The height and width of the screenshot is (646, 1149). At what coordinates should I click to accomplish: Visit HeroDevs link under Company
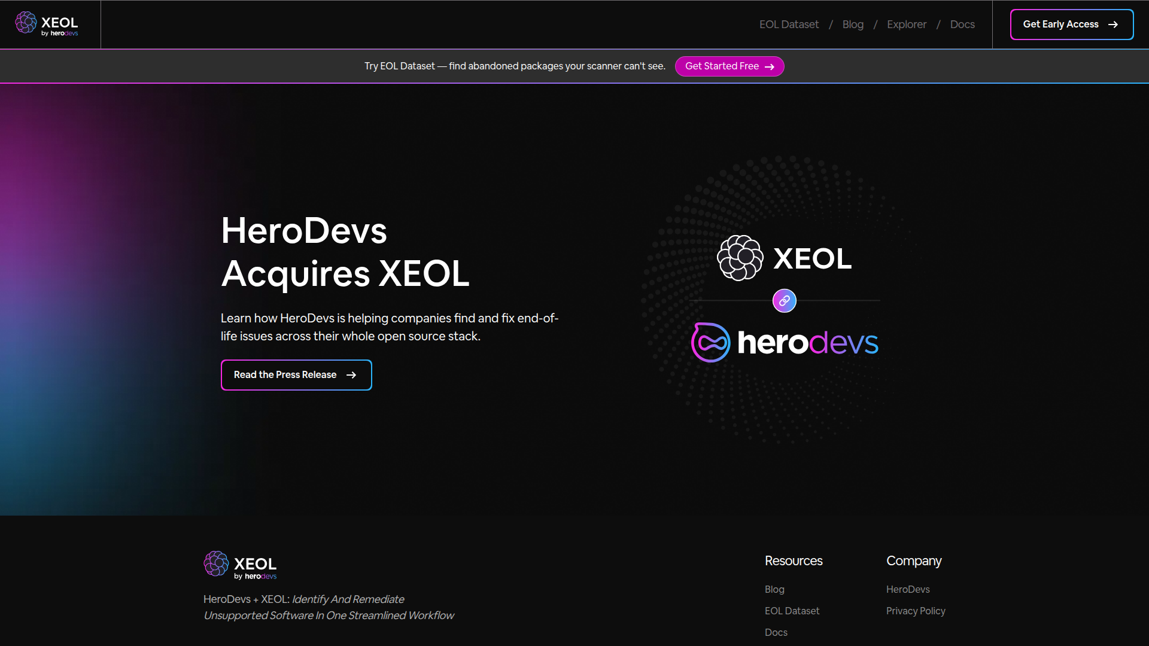coord(908,589)
